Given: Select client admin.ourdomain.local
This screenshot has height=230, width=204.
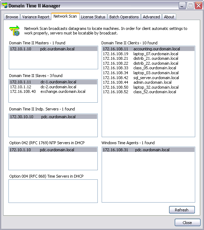Looking at the screenshot, I should [148, 82].
